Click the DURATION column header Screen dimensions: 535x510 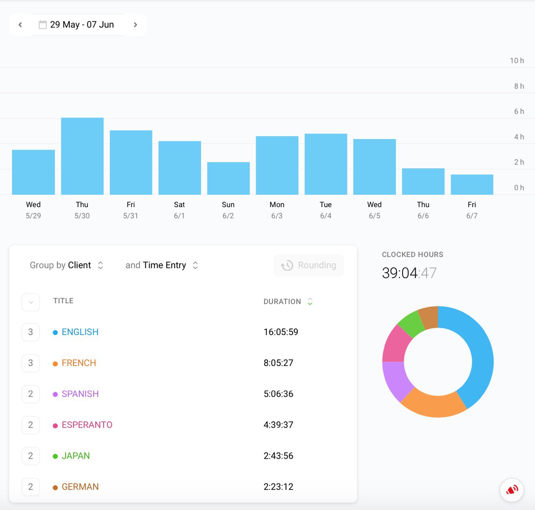(282, 302)
